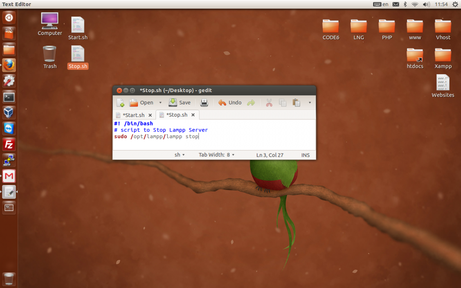Screen dimensions: 461x288
Task: Open Gmail from the launcher
Action: [x=9, y=176]
